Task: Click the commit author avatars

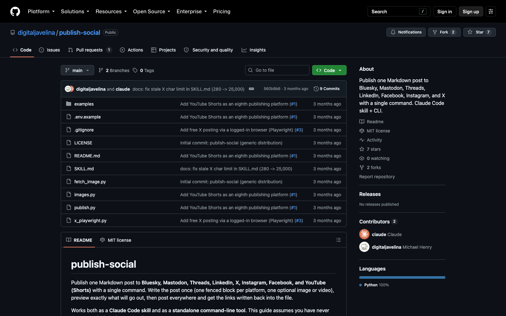Action: 69,89
